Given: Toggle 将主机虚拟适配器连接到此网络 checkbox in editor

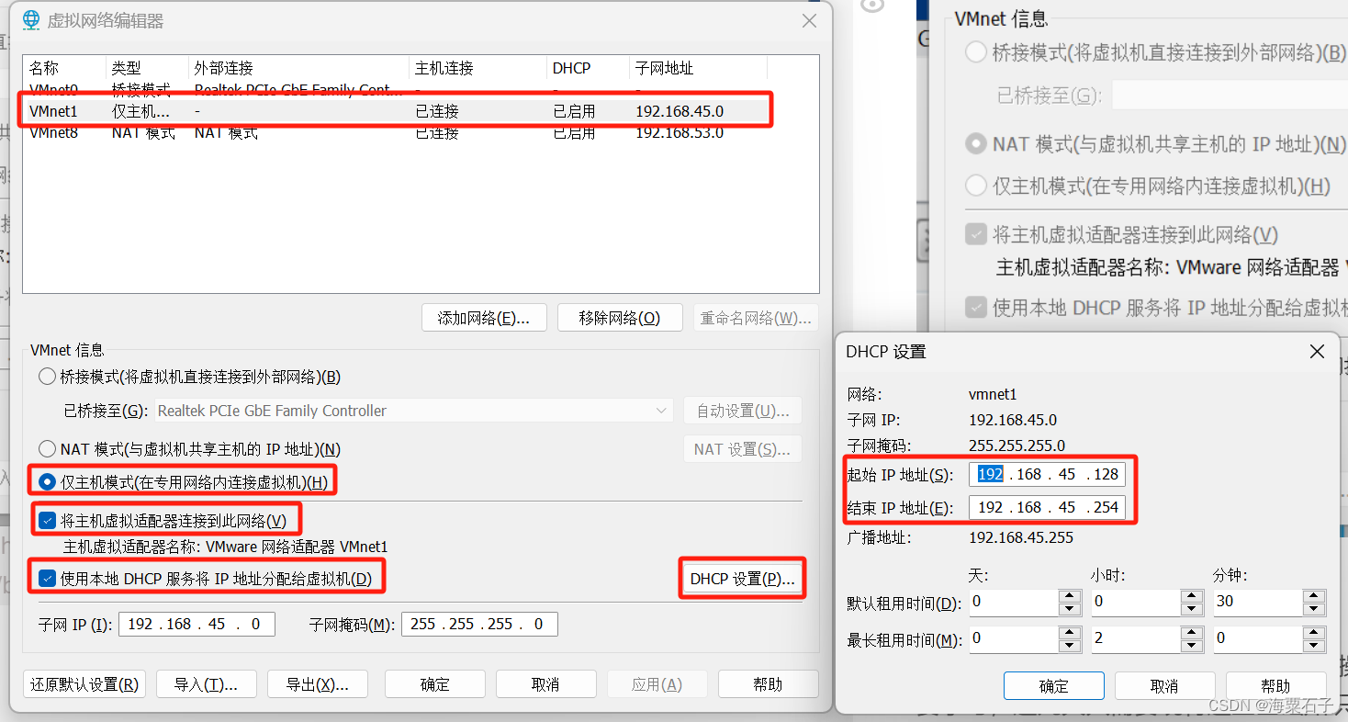Looking at the screenshot, I should coord(47,521).
